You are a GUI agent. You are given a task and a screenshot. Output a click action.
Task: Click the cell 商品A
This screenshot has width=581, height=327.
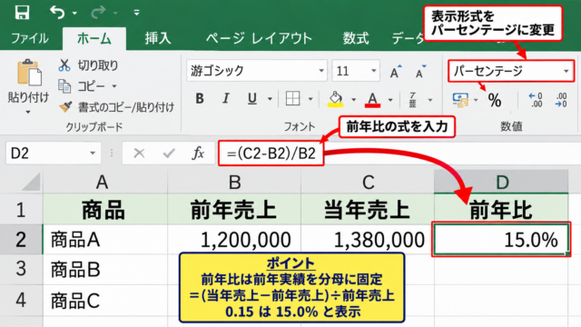coord(105,240)
